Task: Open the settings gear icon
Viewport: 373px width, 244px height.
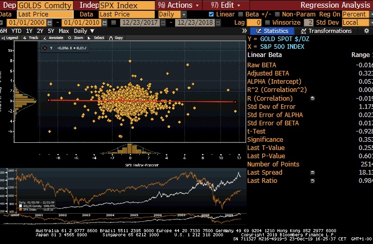Action: pos(366,31)
